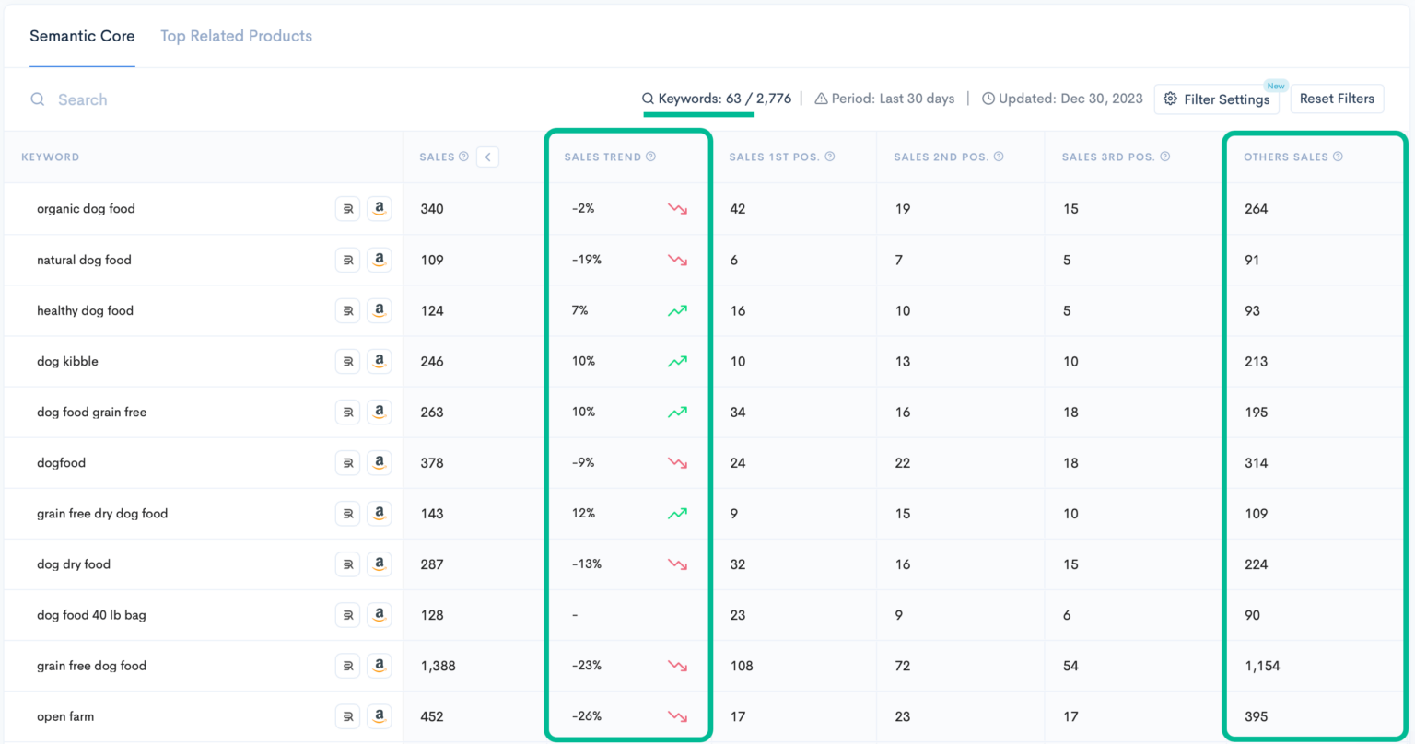1415x744 pixels.
Task: Click 'Keywords: 63 / 2,776' counter
Action: [717, 99]
